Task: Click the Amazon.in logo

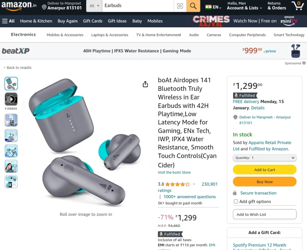Action: pyautogui.click(x=19, y=5)
